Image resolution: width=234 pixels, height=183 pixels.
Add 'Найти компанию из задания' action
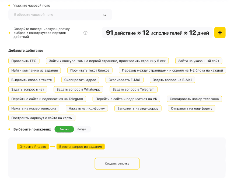[x=34, y=71]
